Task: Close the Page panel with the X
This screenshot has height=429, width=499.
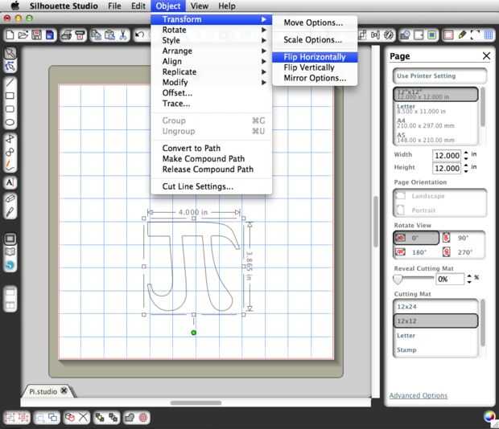Action: coord(486,56)
